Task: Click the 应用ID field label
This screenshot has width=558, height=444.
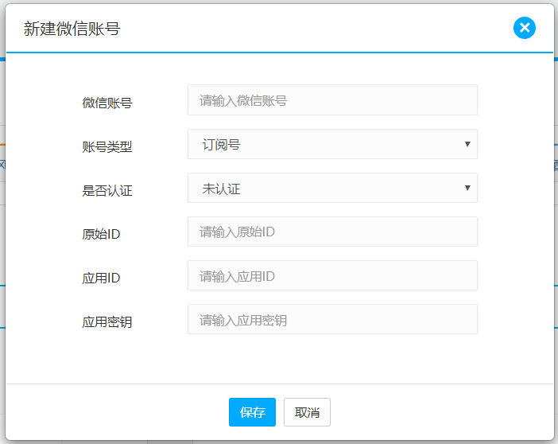Action: [x=101, y=278]
